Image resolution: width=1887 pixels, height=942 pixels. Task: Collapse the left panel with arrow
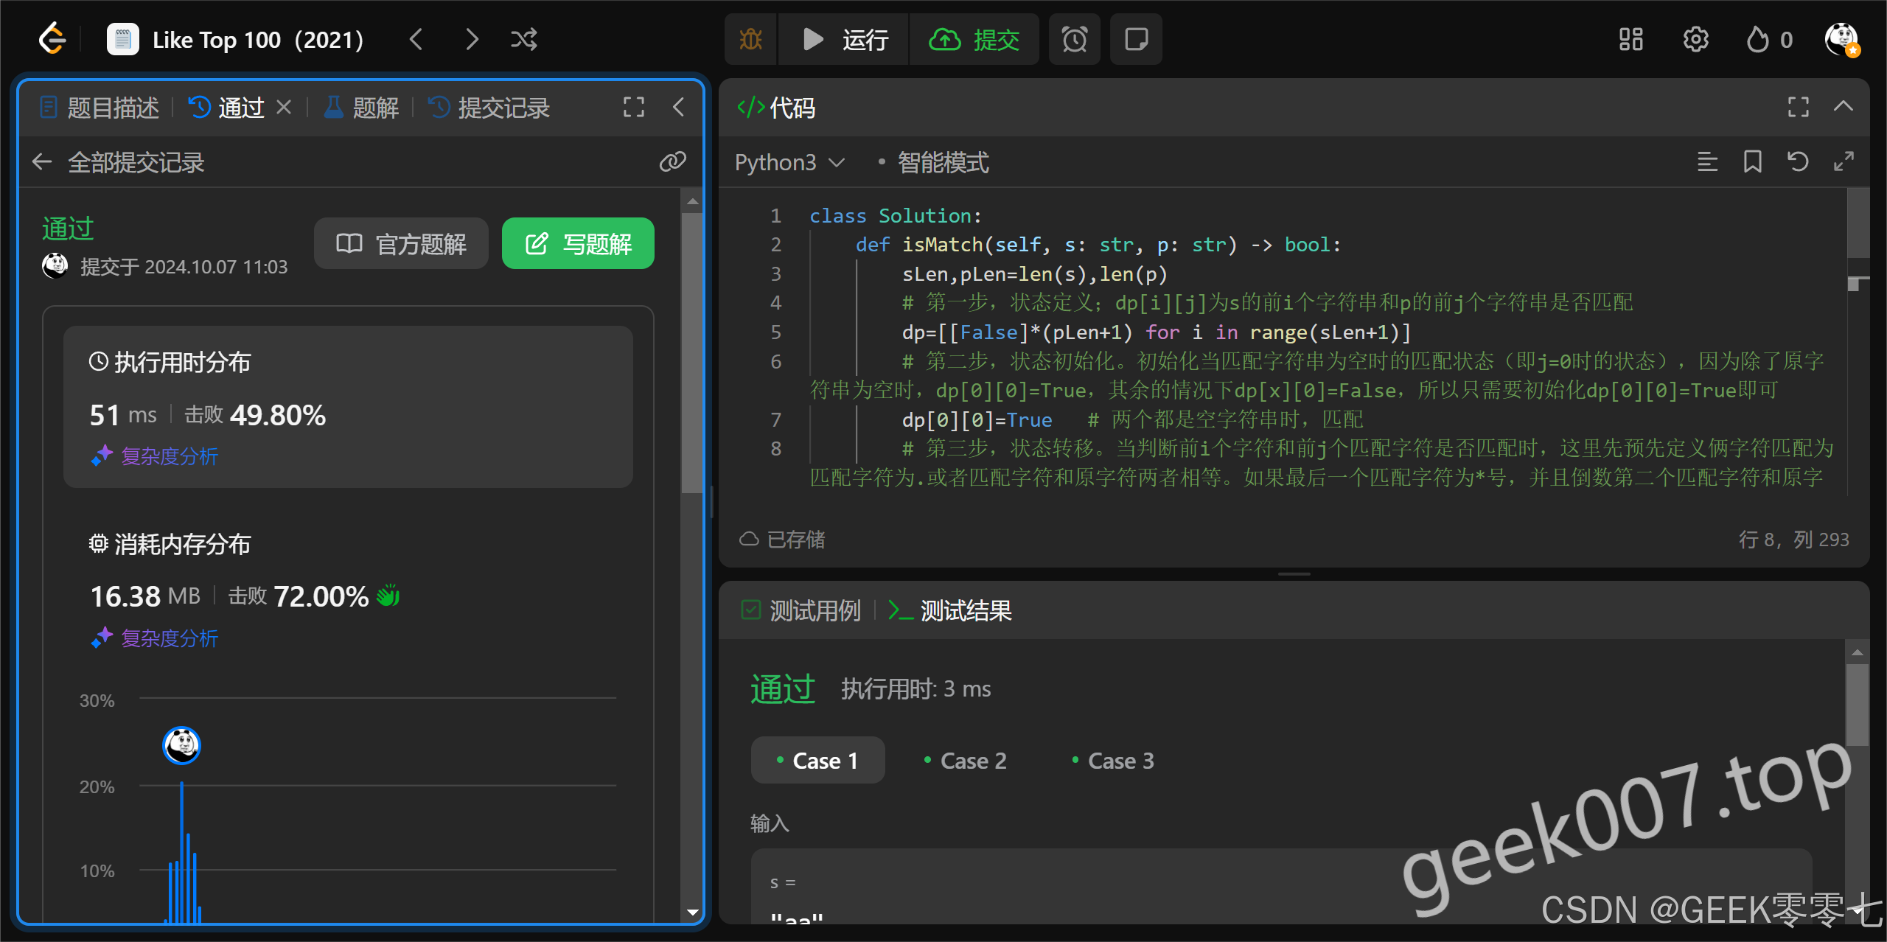pyautogui.click(x=678, y=107)
